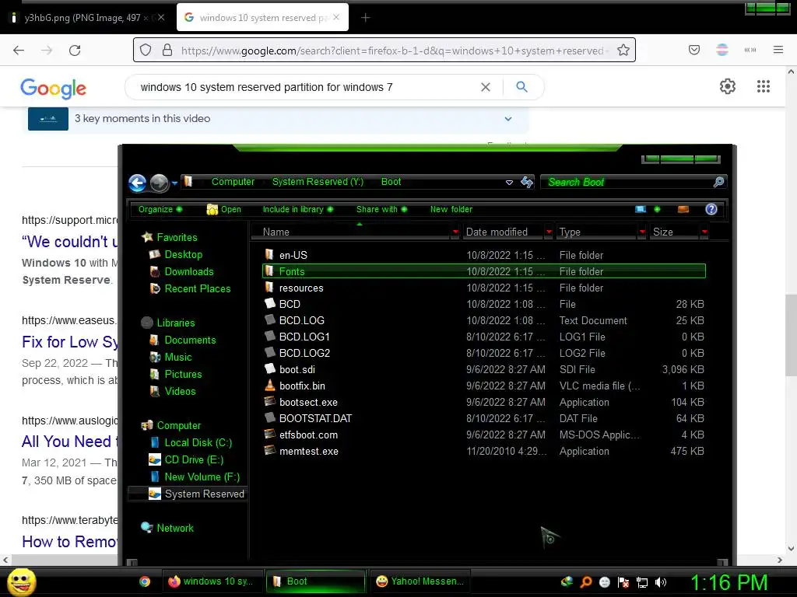Click the bootsect.exe application icon
797x597 pixels.
click(270, 402)
